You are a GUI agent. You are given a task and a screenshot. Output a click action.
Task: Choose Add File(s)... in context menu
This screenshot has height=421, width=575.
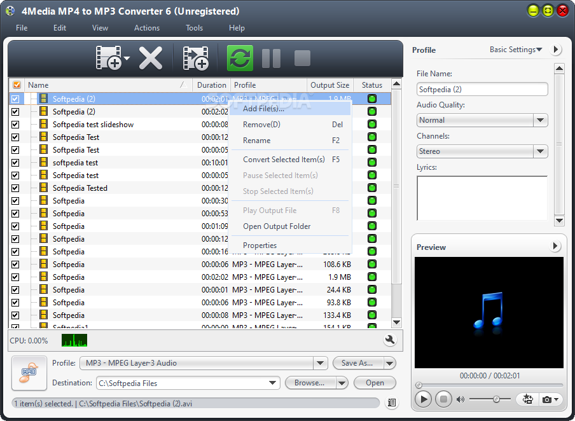coord(289,109)
